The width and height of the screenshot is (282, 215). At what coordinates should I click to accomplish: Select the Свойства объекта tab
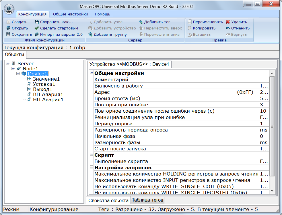click(108, 200)
